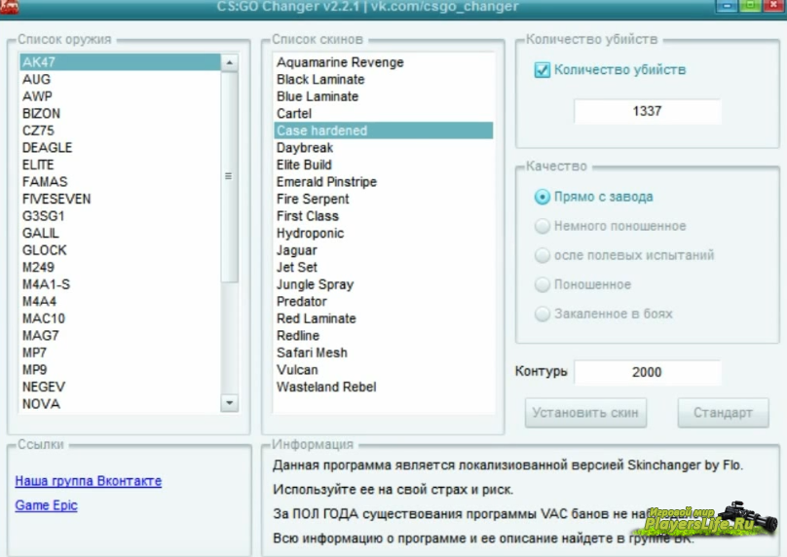Select NOVA in the weapon list
Viewport: 787px width, 557px height.
120,403
